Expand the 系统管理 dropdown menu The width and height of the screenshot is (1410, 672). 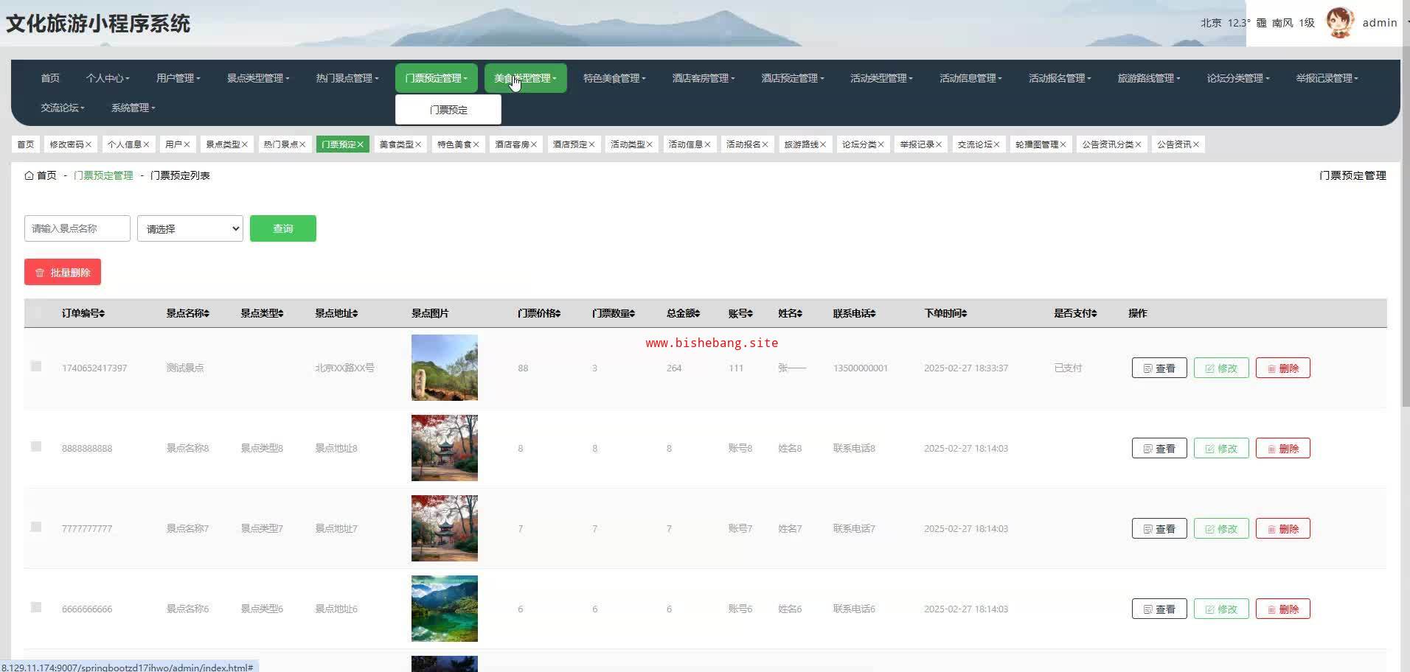(x=133, y=108)
